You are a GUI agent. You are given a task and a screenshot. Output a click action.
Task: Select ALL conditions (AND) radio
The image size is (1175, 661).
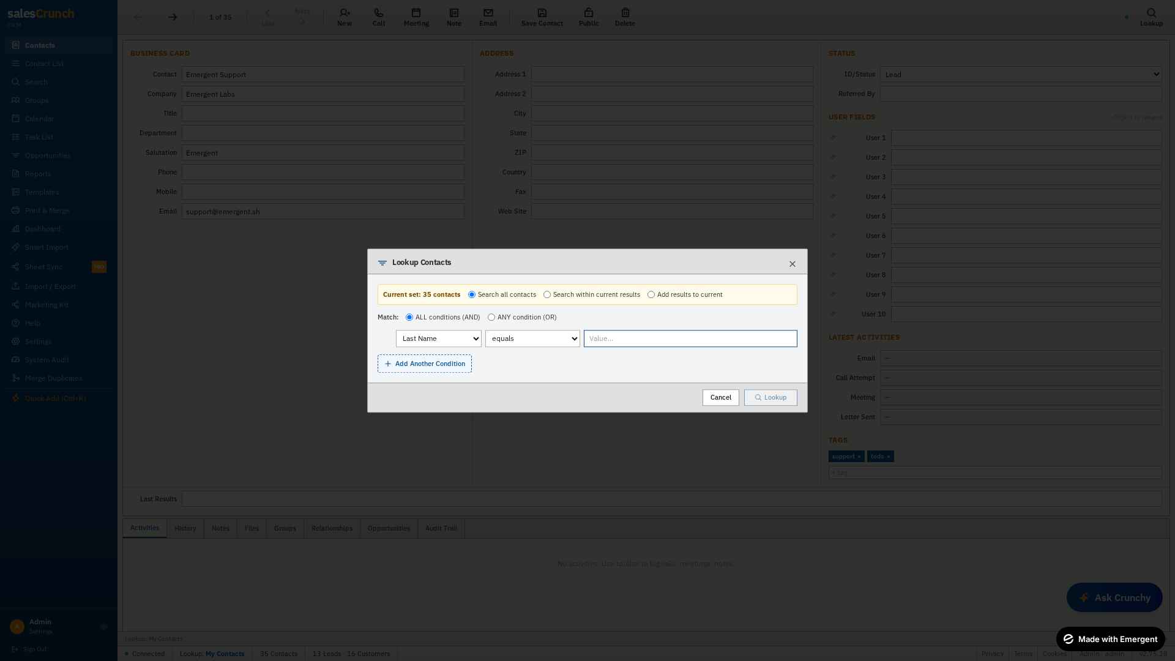(409, 317)
